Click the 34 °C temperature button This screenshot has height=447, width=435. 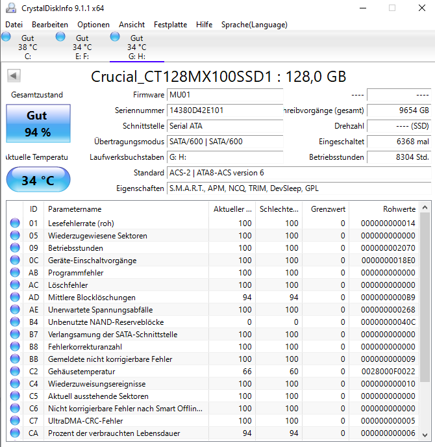click(x=38, y=180)
